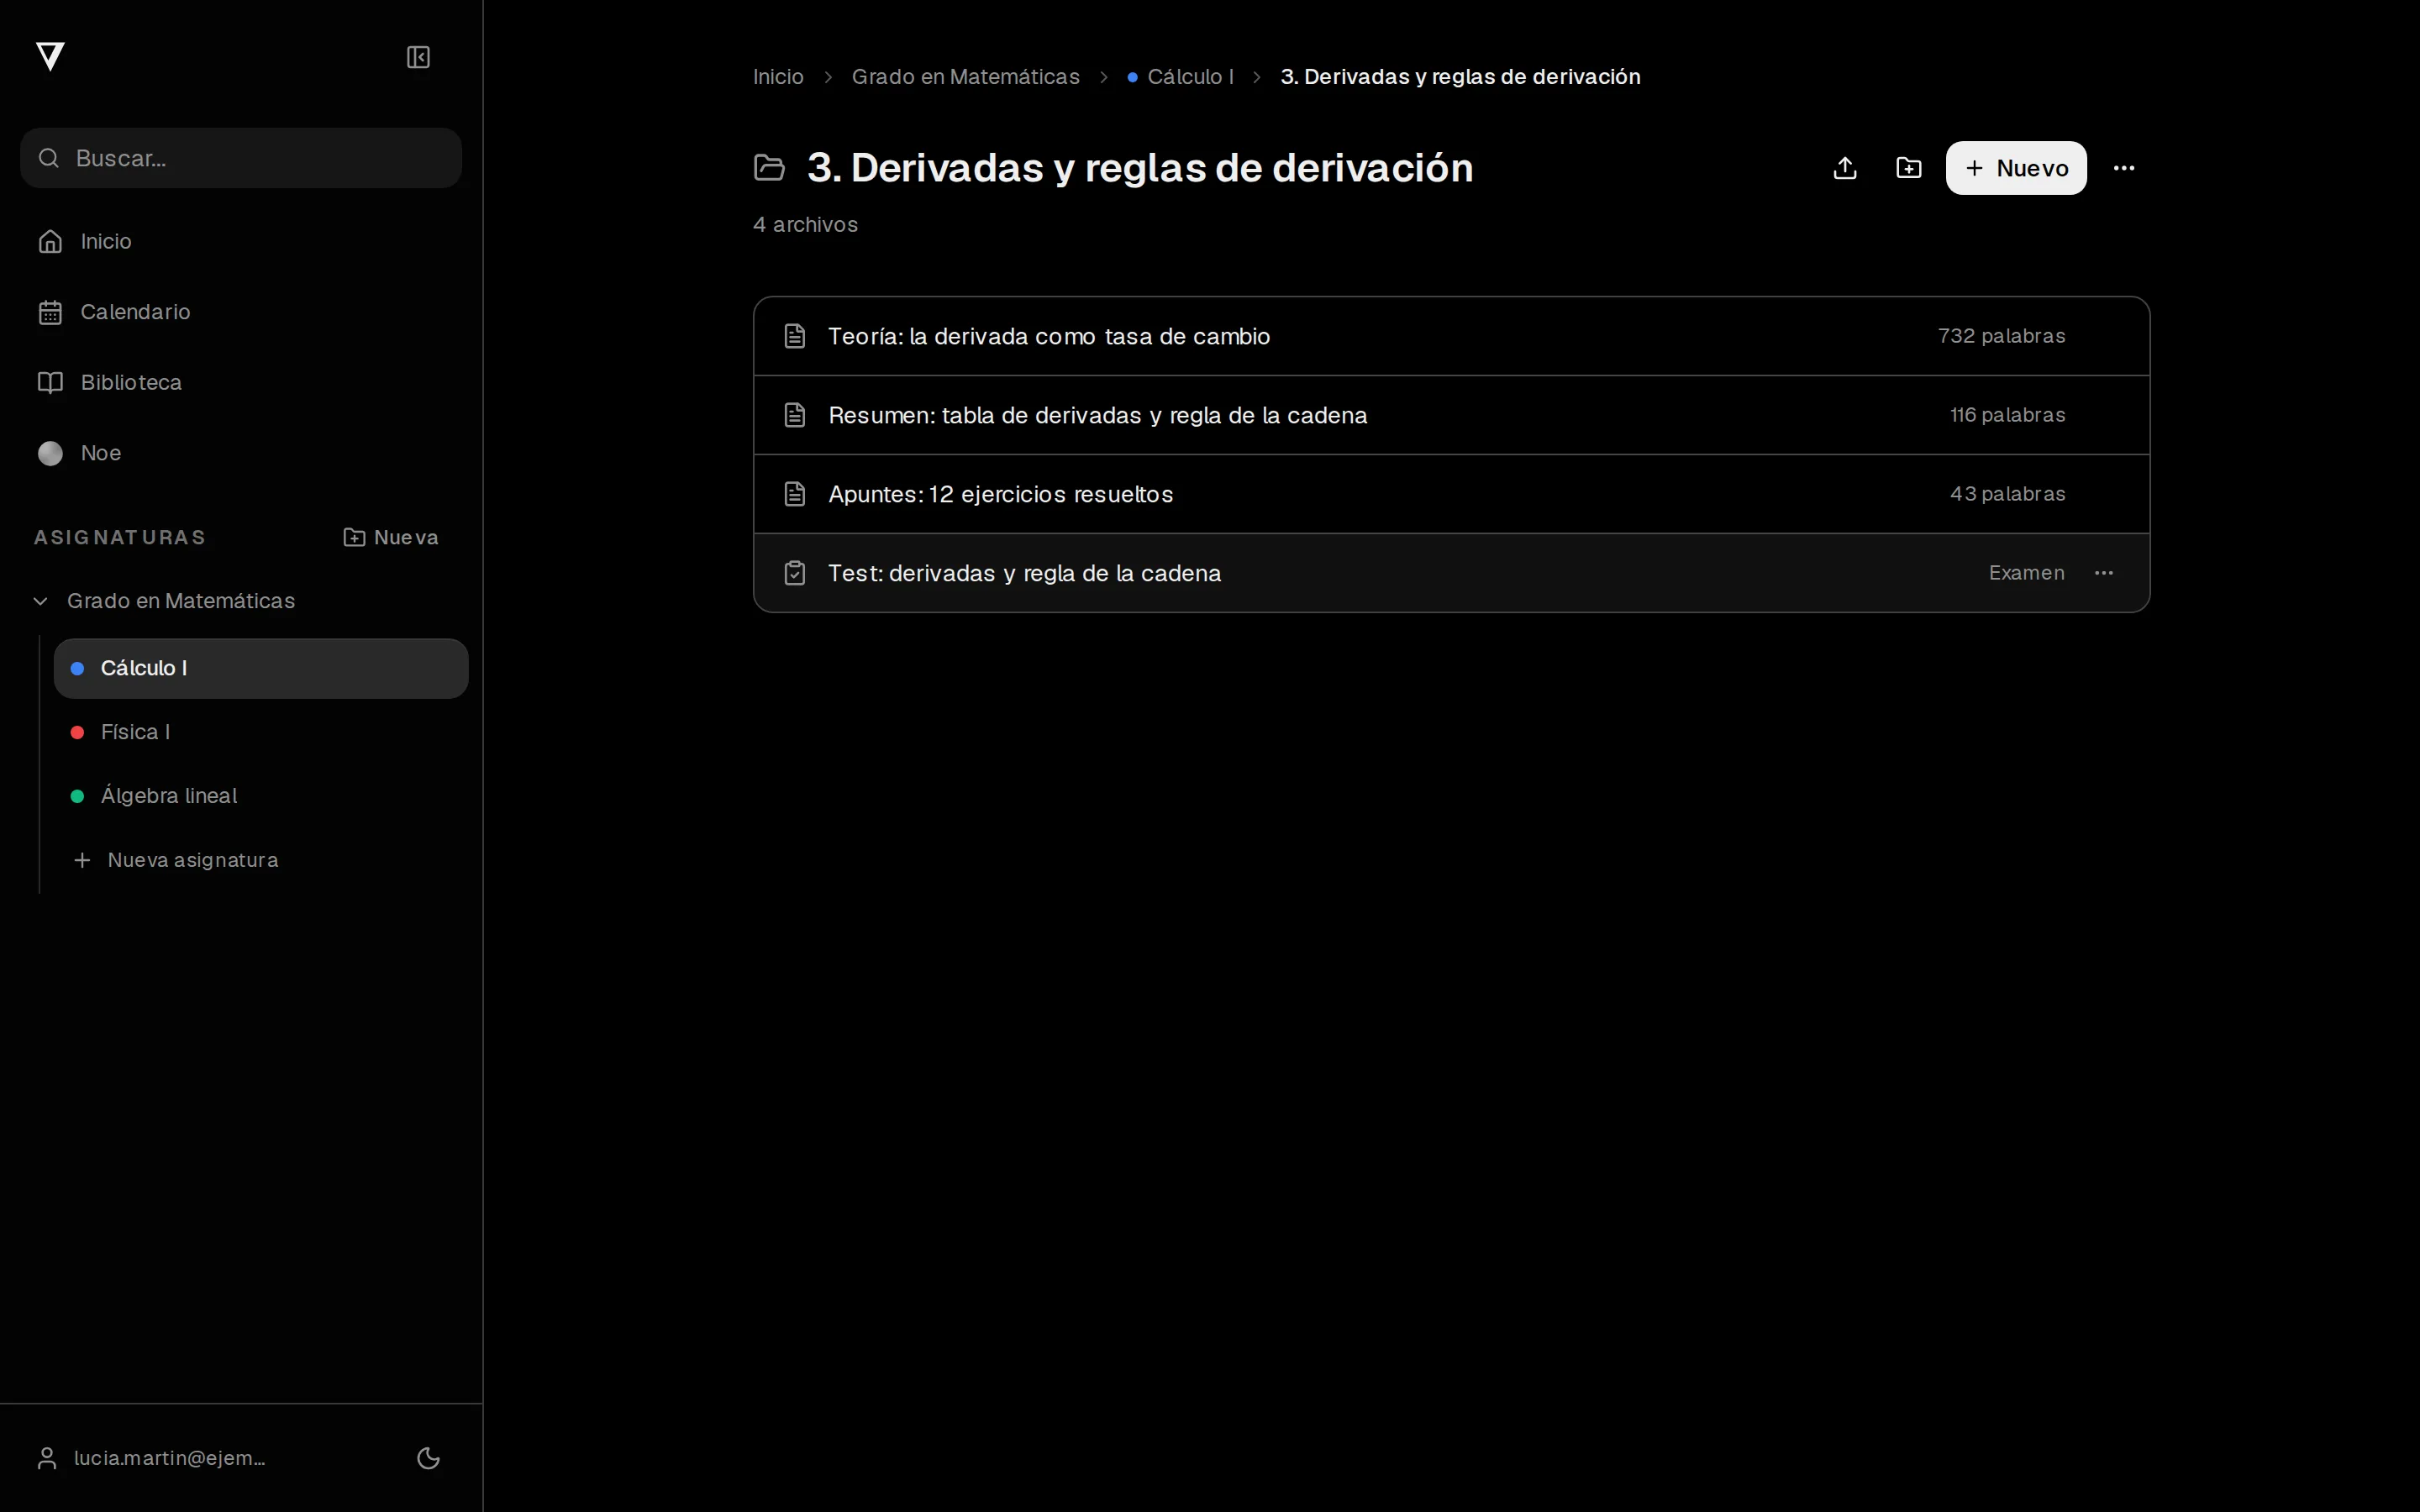This screenshot has width=2420, height=1512.
Task: Open the folder options three-dots menu
Action: 2124,168
